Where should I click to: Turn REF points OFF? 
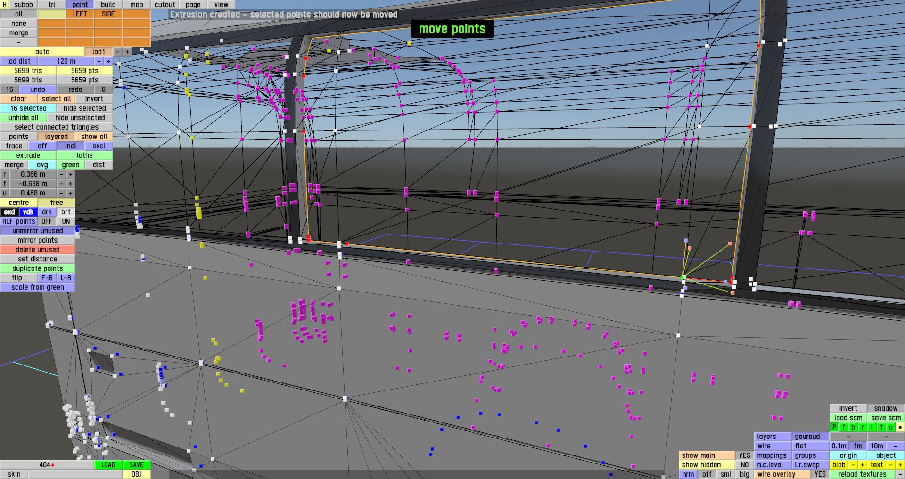pyautogui.click(x=47, y=221)
